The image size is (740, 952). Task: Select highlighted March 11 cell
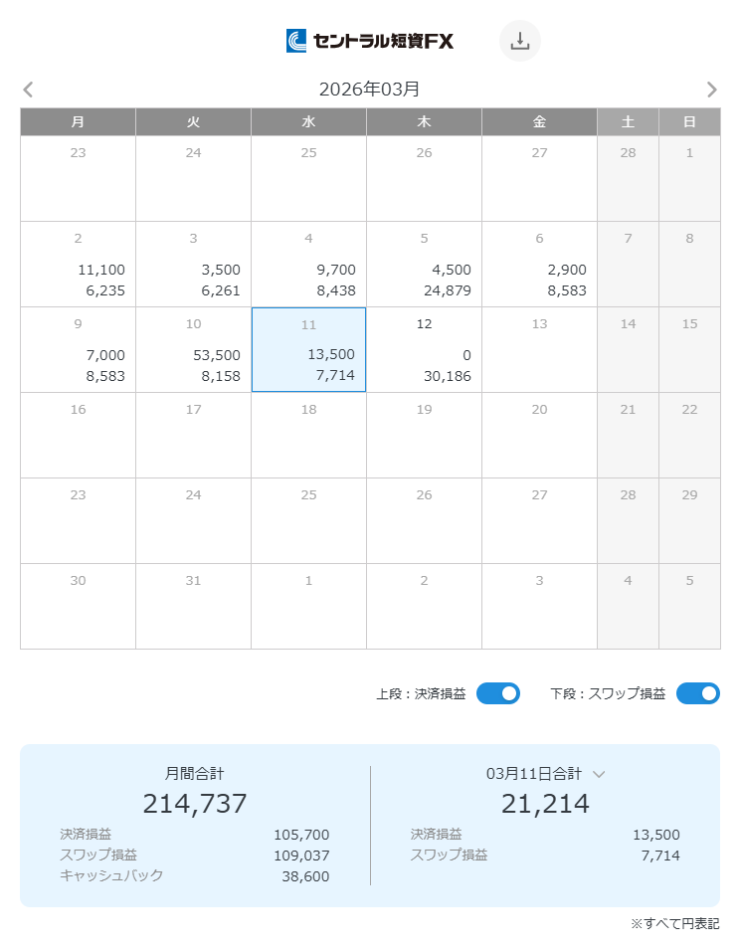click(308, 350)
